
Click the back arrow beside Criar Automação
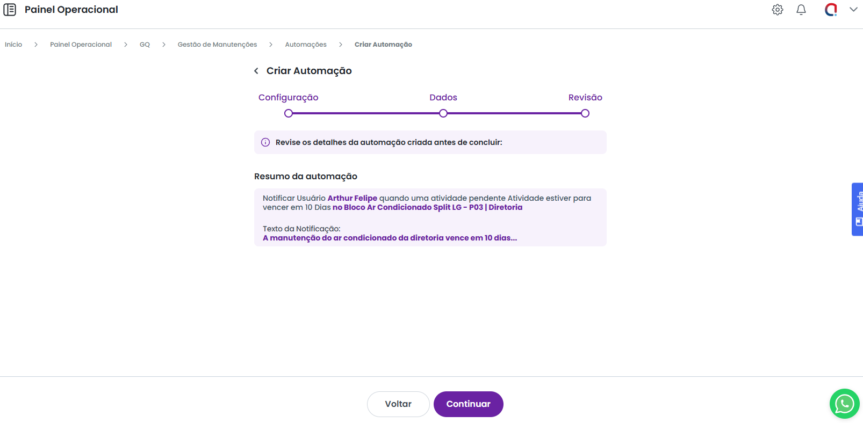[256, 71]
